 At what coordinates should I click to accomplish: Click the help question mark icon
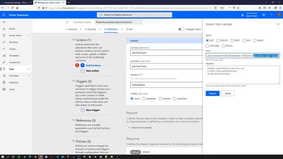[x=271, y=15]
